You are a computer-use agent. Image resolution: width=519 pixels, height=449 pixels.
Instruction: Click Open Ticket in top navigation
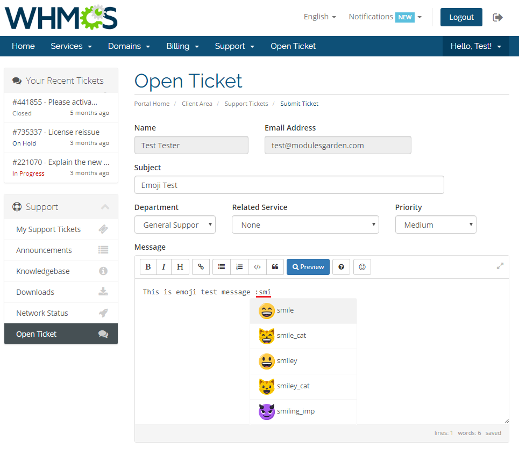[x=293, y=46]
